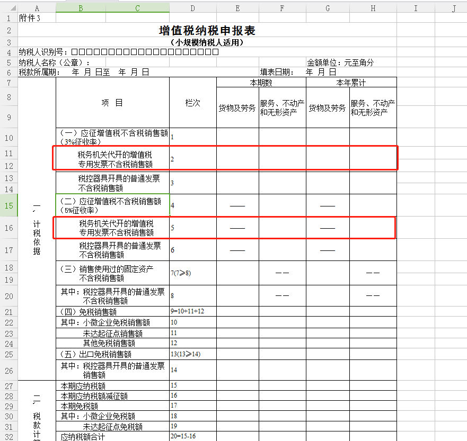Click the row 15 header
This screenshot has width=467, height=441.
[x=8, y=205]
